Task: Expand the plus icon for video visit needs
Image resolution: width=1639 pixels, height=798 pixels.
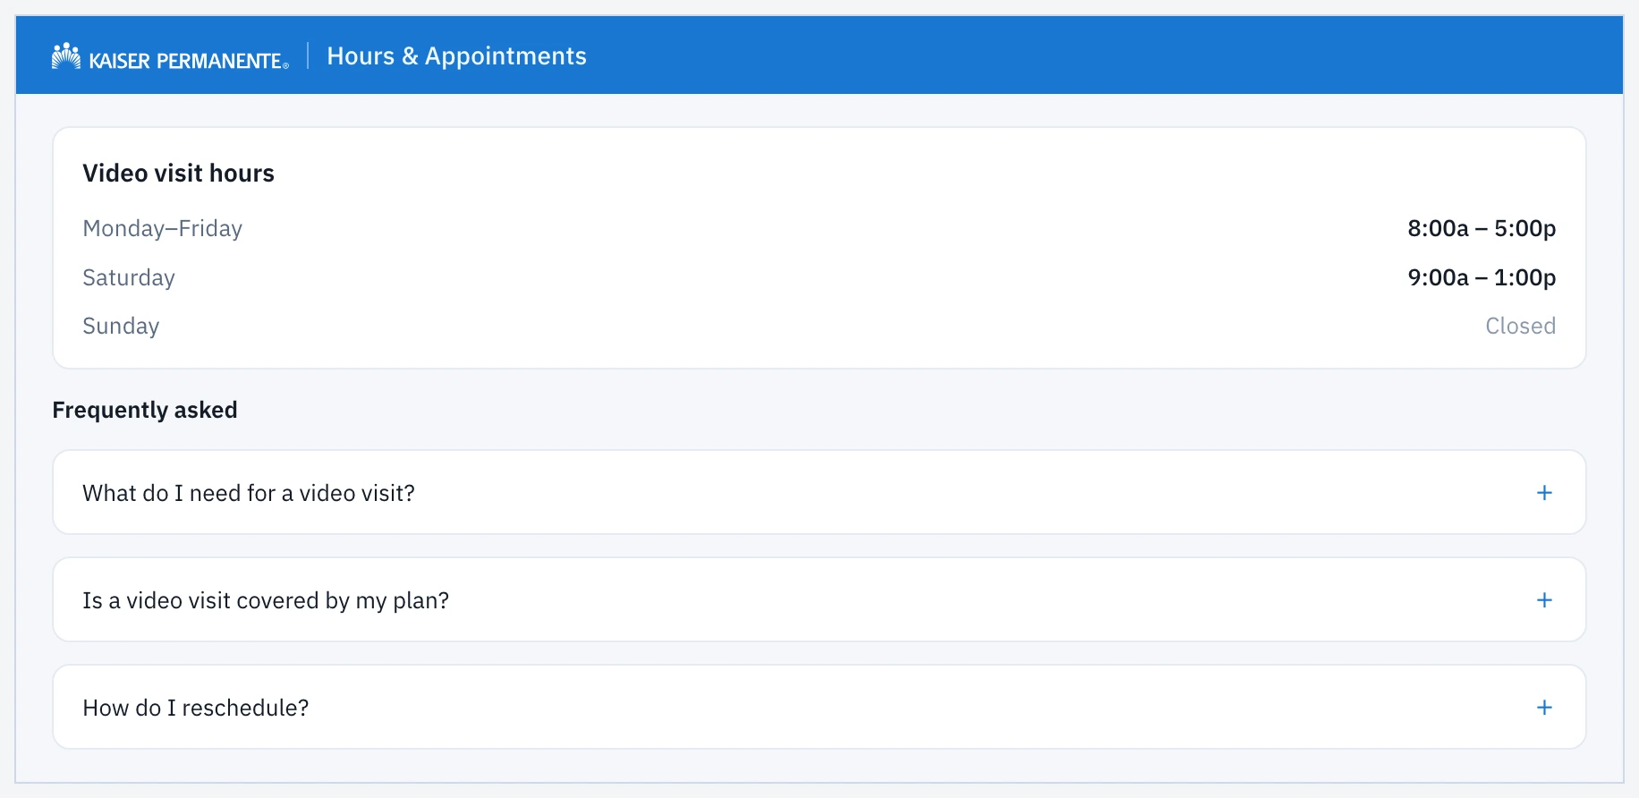Action: (1544, 493)
